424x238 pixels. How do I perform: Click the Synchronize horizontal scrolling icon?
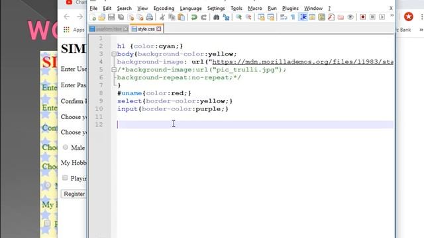coord(271,18)
